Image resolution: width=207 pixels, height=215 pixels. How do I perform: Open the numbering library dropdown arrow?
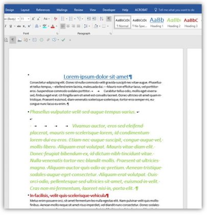click(75, 18)
